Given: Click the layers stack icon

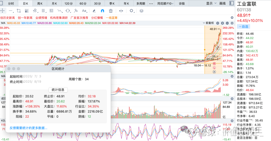Looking at the screenshot, I should (141, 11).
